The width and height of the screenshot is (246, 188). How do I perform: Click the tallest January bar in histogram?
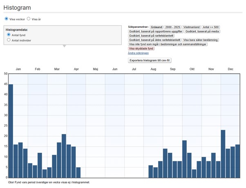click(x=11, y=131)
